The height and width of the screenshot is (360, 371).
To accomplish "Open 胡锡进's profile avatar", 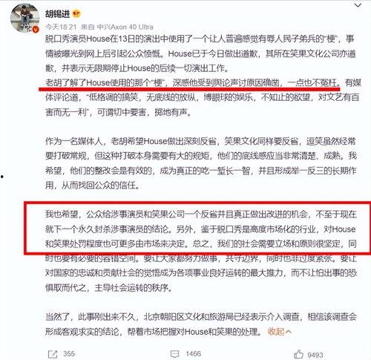I will pyautogui.click(x=24, y=18).
